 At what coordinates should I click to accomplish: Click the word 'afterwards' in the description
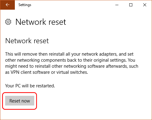117,66
